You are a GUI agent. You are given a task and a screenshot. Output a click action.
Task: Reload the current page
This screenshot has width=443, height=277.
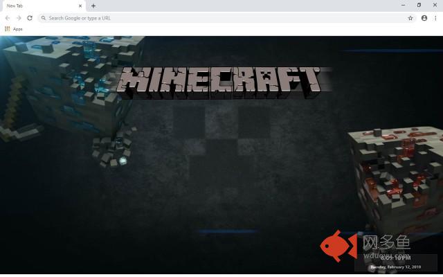tap(30, 18)
